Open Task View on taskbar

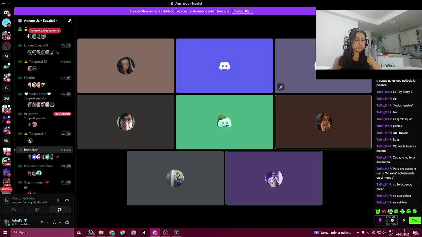coord(79,233)
